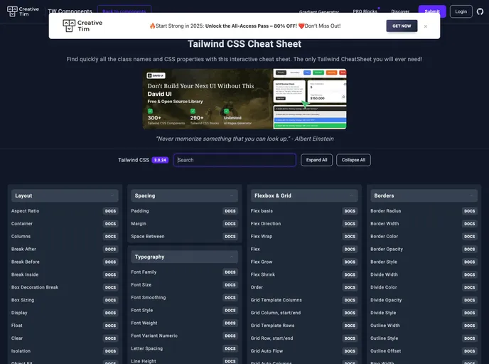The height and width of the screenshot is (364, 489).
Task: Open DOCS for Container
Action: click(x=110, y=224)
